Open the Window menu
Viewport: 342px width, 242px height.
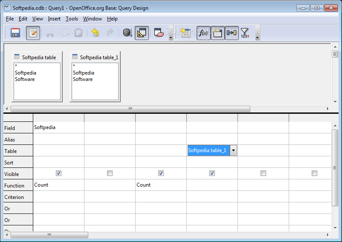point(93,19)
